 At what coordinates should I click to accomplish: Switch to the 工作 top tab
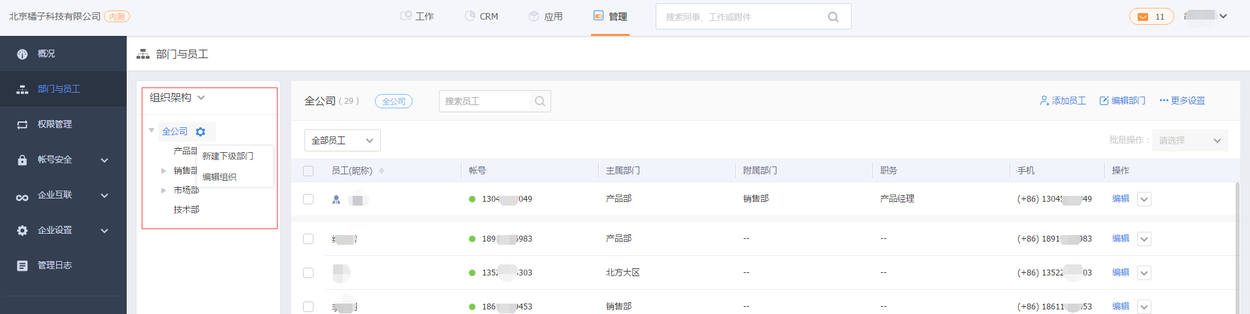coord(417,16)
